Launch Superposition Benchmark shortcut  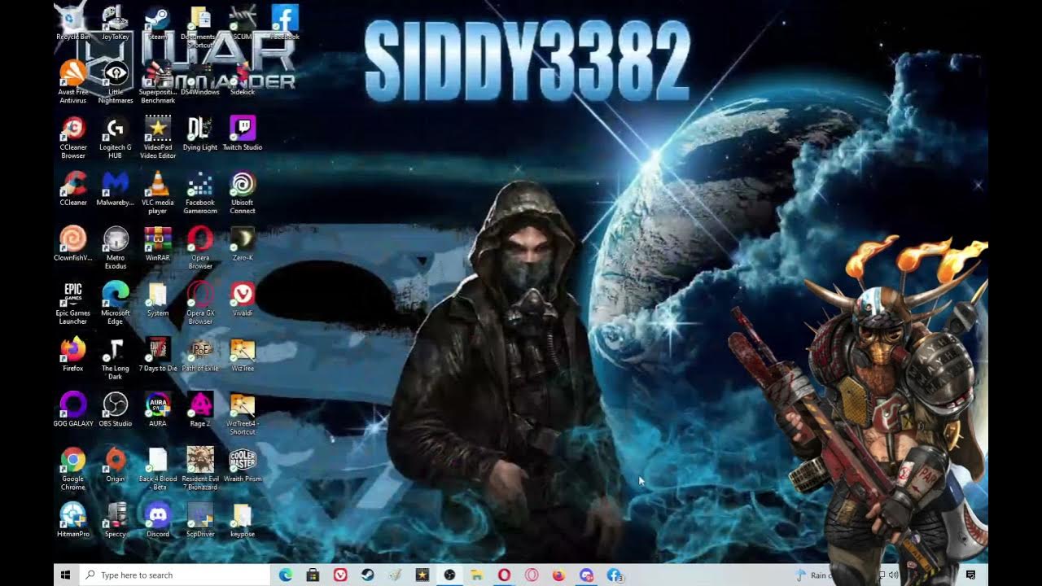pyautogui.click(x=158, y=81)
